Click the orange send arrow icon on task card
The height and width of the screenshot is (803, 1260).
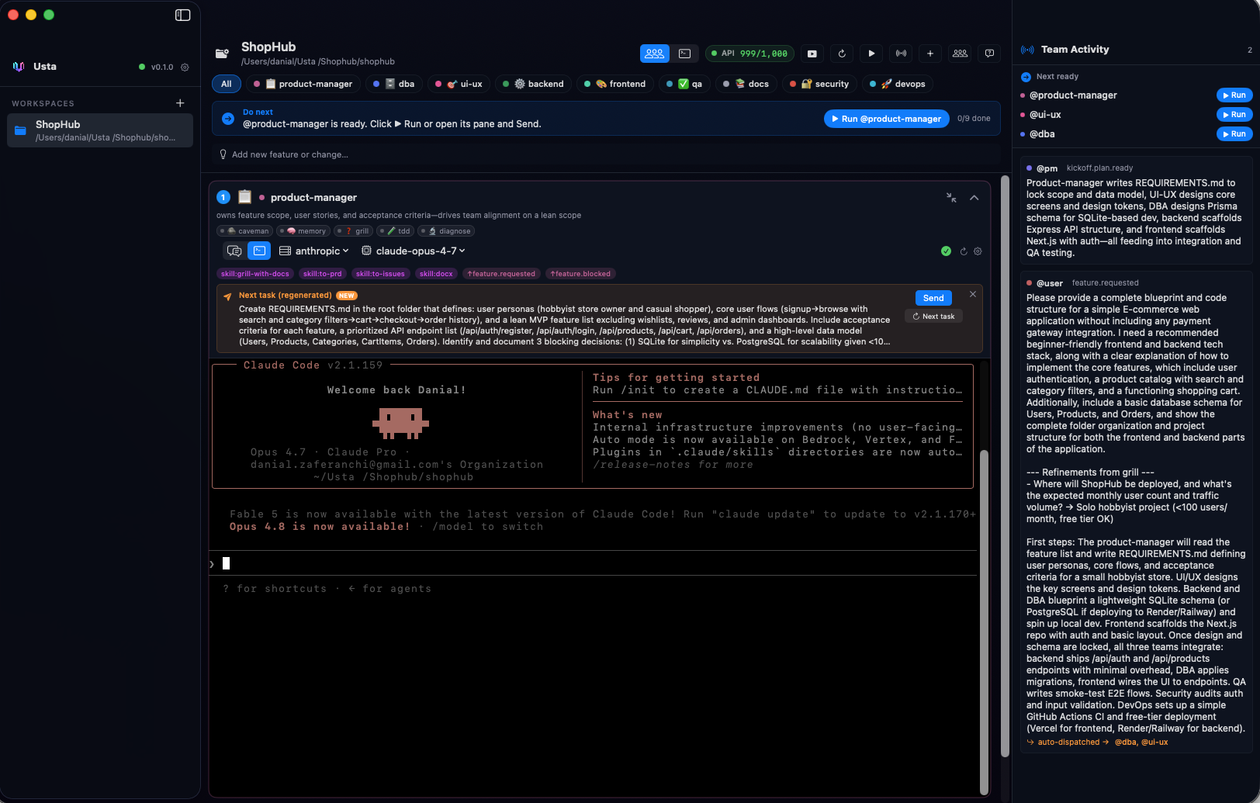[x=227, y=296]
